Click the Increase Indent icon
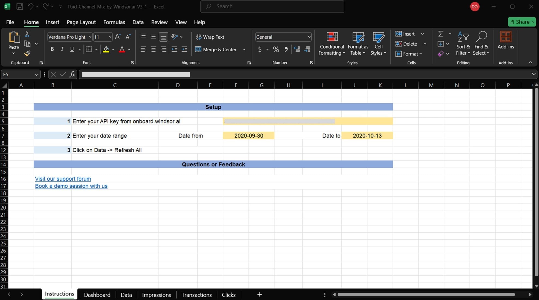Screen dimensions: 539x300 click(x=184, y=49)
